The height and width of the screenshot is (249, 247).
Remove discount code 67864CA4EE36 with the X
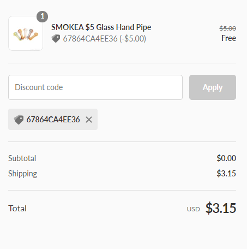[89, 120]
